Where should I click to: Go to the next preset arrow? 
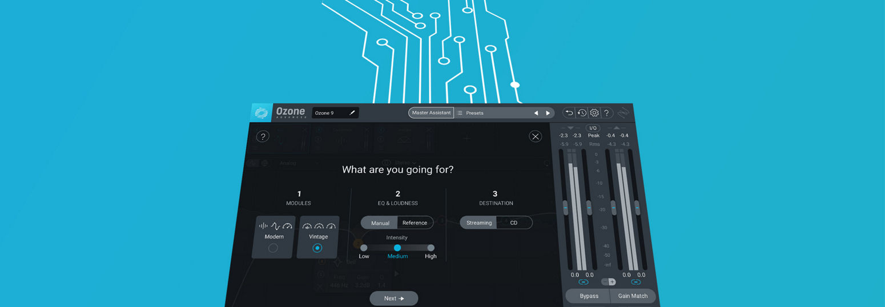(x=548, y=113)
